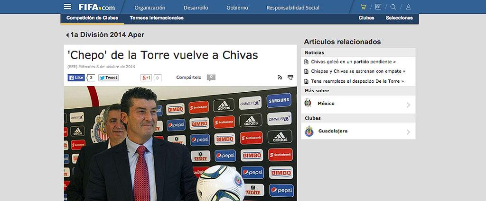Viewport: 486px width, 201px height.
Task: Open the search magnifier icon
Action: (393, 7)
